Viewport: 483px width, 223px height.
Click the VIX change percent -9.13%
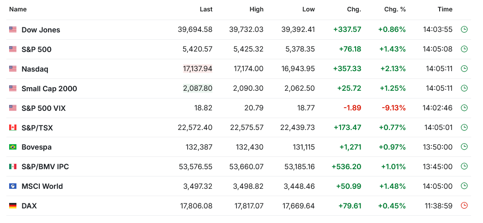coord(394,108)
